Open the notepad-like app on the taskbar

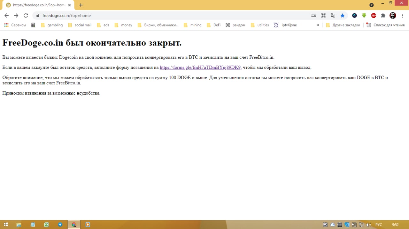pos(33,225)
